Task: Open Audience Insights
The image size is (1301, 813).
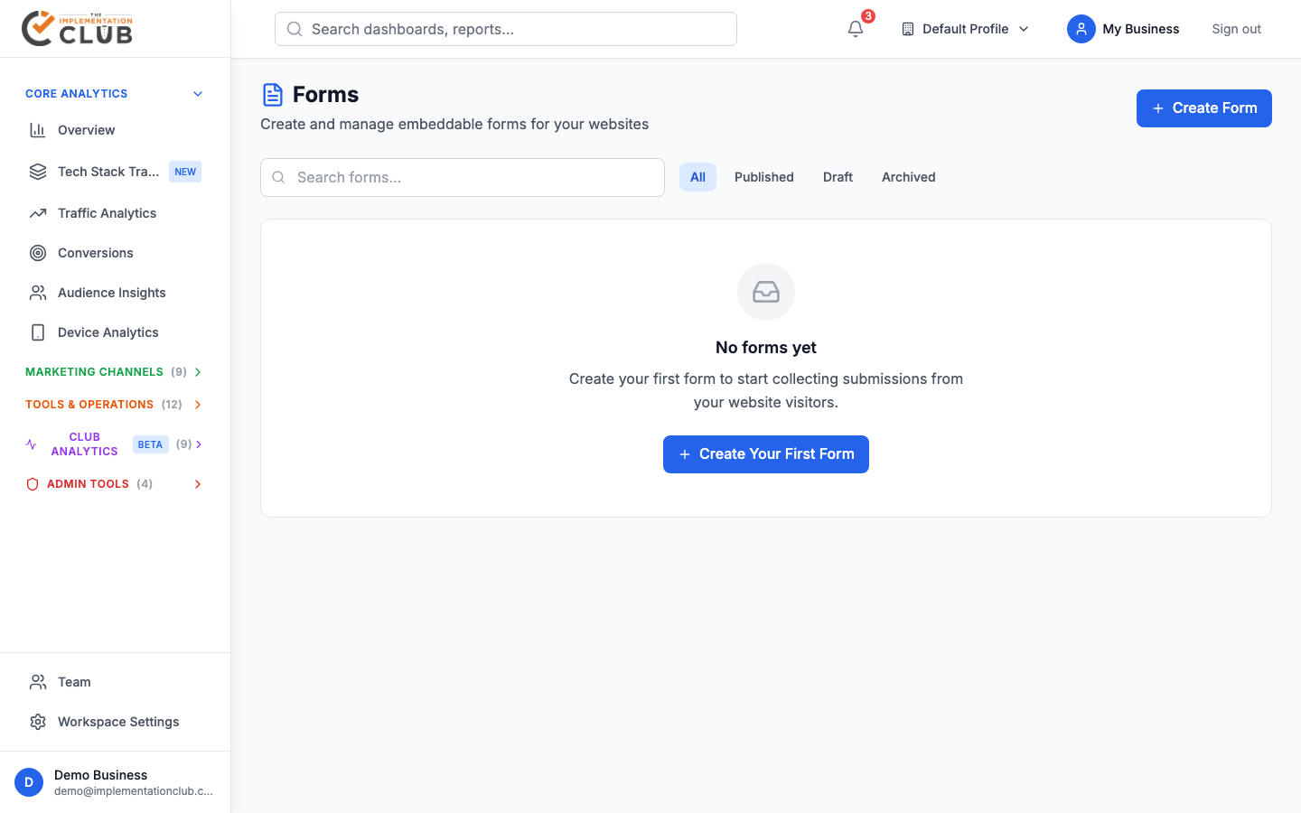Action: point(111,292)
